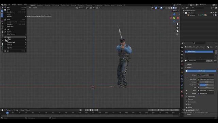Choose Save As in the File menu
The width and height of the screenshot is (218, 123).
click(15, 24)
